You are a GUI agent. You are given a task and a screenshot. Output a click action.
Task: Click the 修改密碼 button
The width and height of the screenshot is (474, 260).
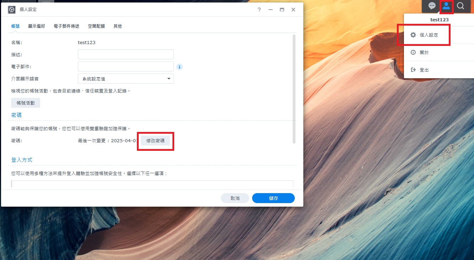pos(155,140)
